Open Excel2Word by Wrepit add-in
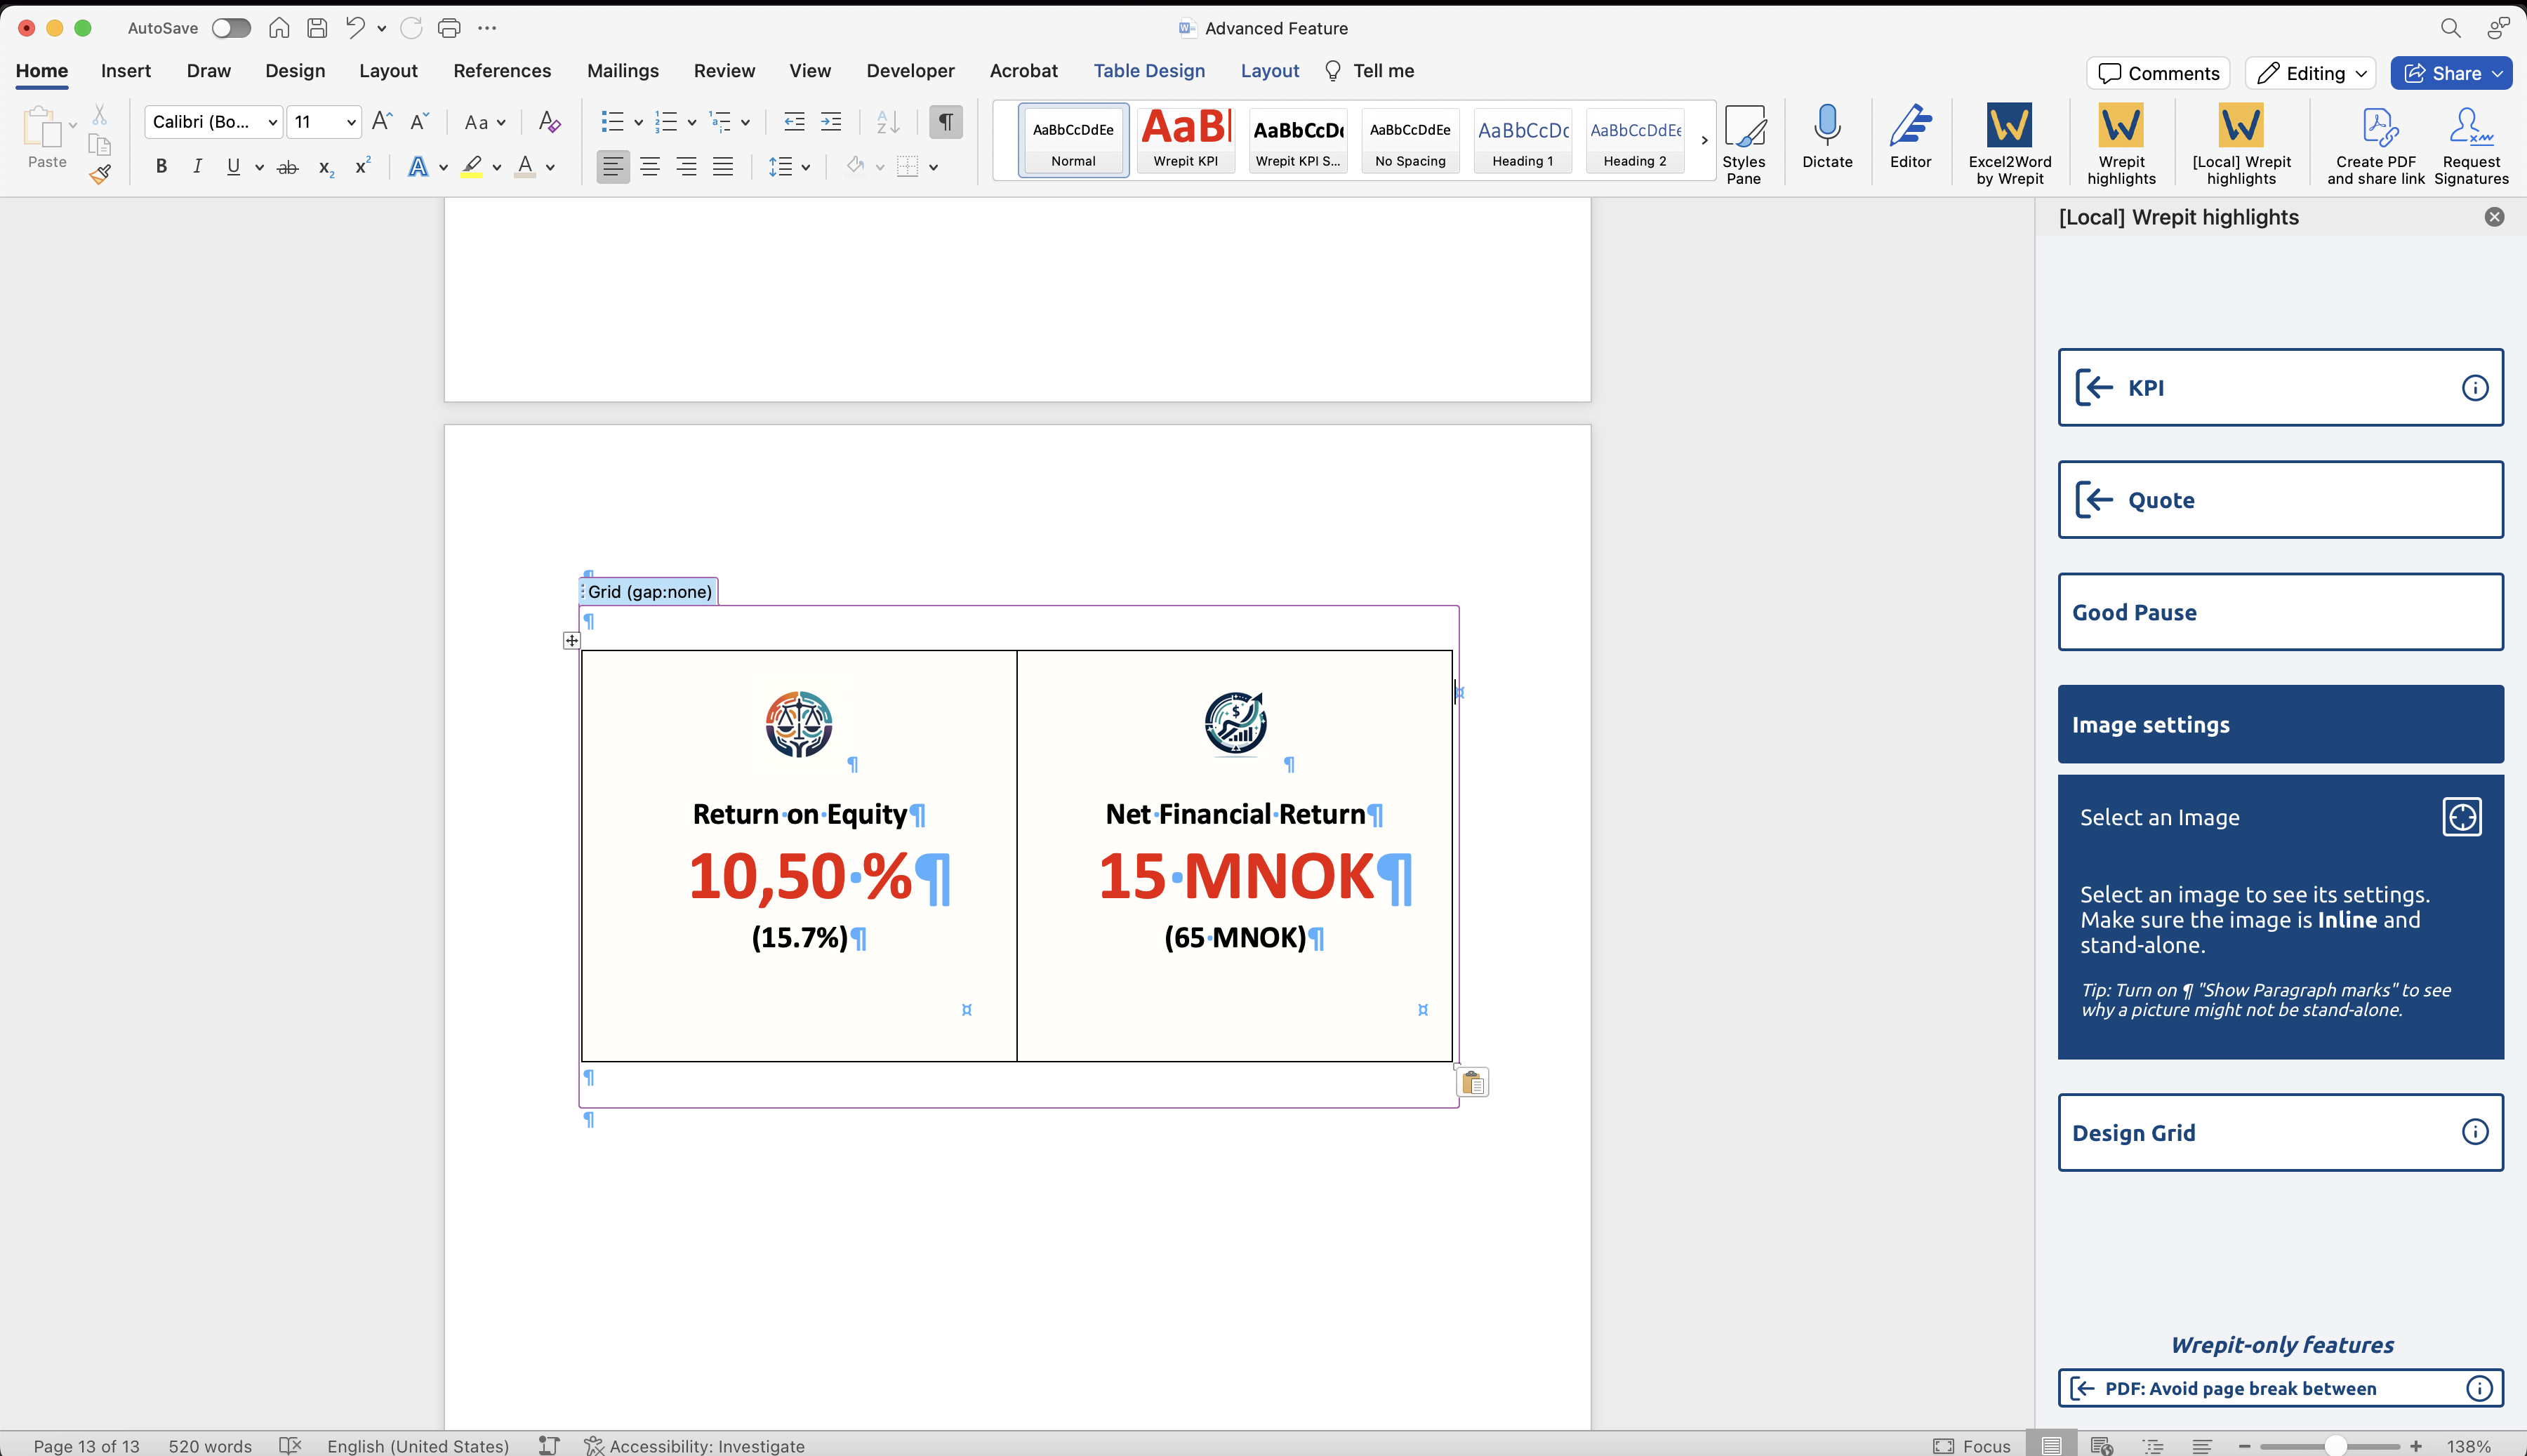This screenshot has width=2527, height=1456. pyautogui.click(x=2009, y=144)
